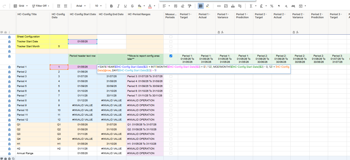This screenshot has width=350, height=160.
Task: Open the date format dropdown arrow
Action: [x=305, y=6]
